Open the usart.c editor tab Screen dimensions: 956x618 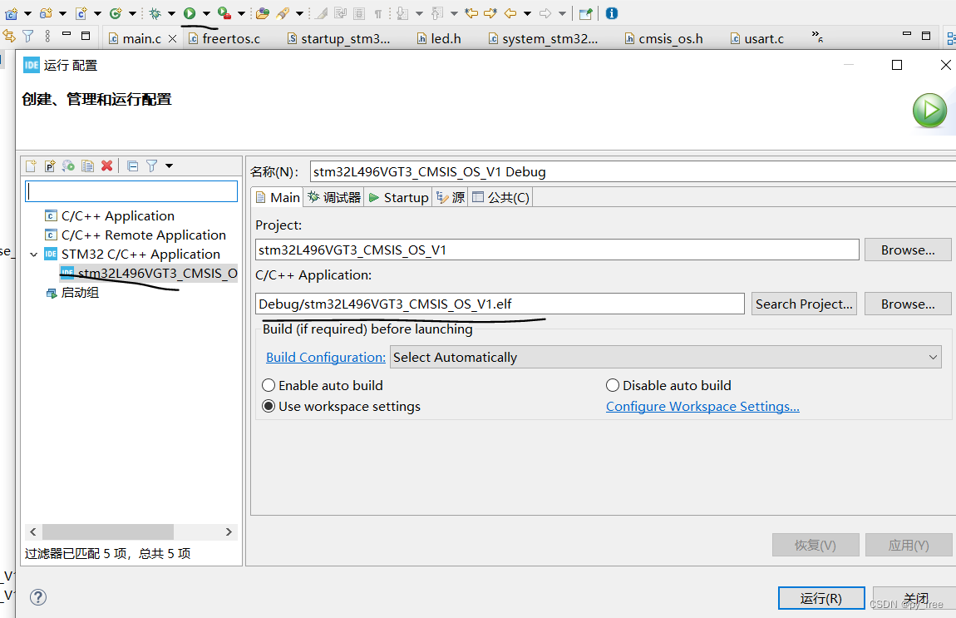click(756, 38)
